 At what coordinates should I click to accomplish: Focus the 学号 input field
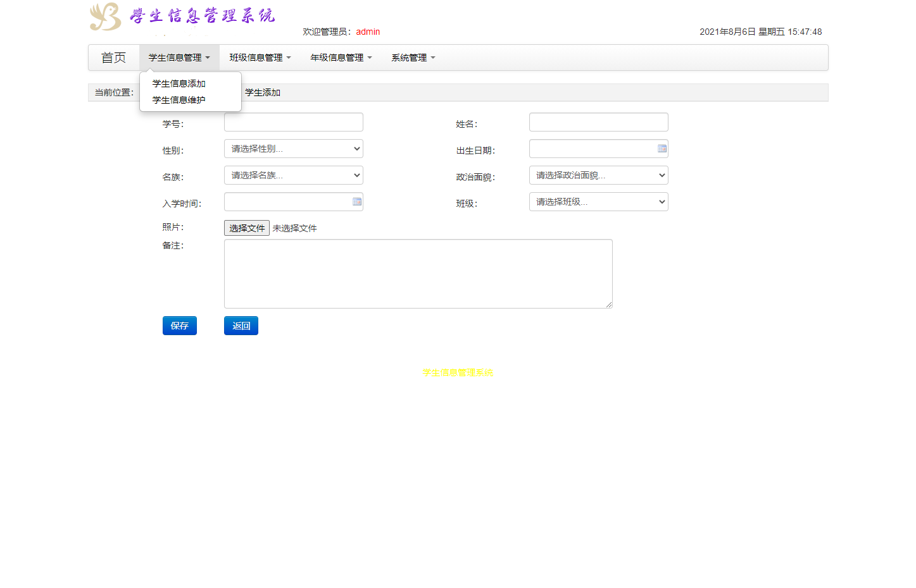(x=294, y=122)
